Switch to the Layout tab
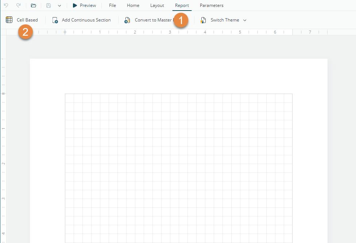356x243 pixels. tap(157, 5)
